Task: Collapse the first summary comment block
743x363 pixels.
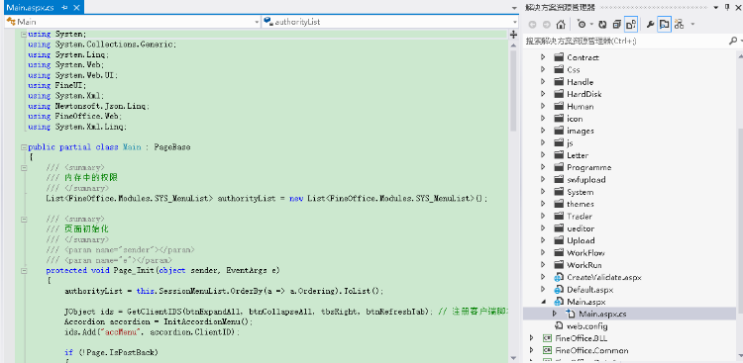Action: click(23, 167)
